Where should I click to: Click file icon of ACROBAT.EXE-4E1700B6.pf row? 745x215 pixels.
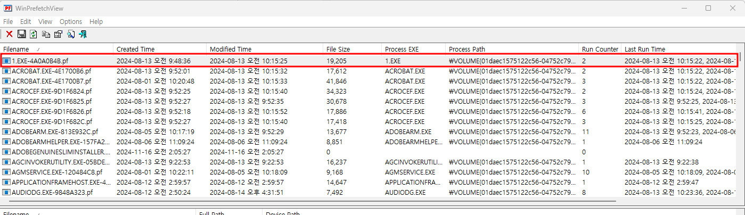[x=6, y=71]
